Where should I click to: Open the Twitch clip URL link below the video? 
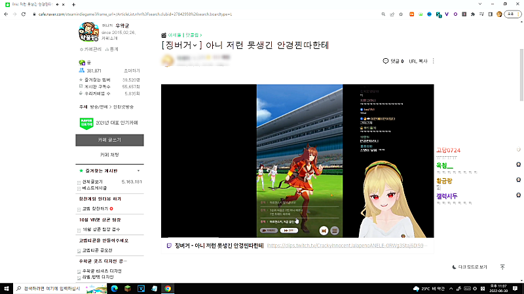coord(346,246)
